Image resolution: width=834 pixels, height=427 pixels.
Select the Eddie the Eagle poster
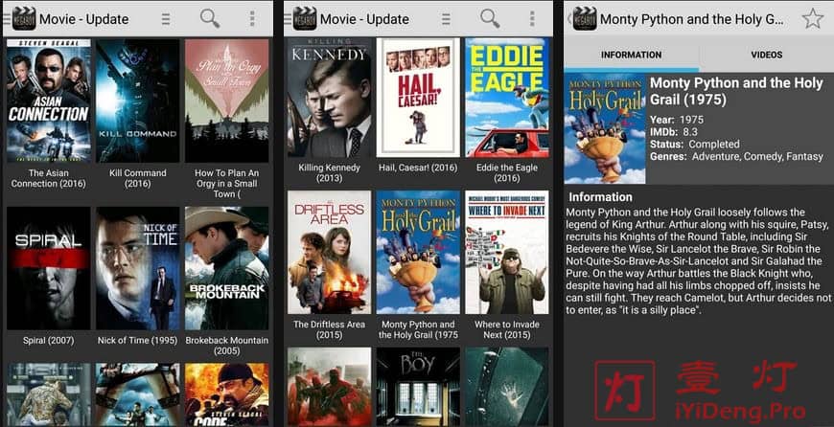pos(506,97)
